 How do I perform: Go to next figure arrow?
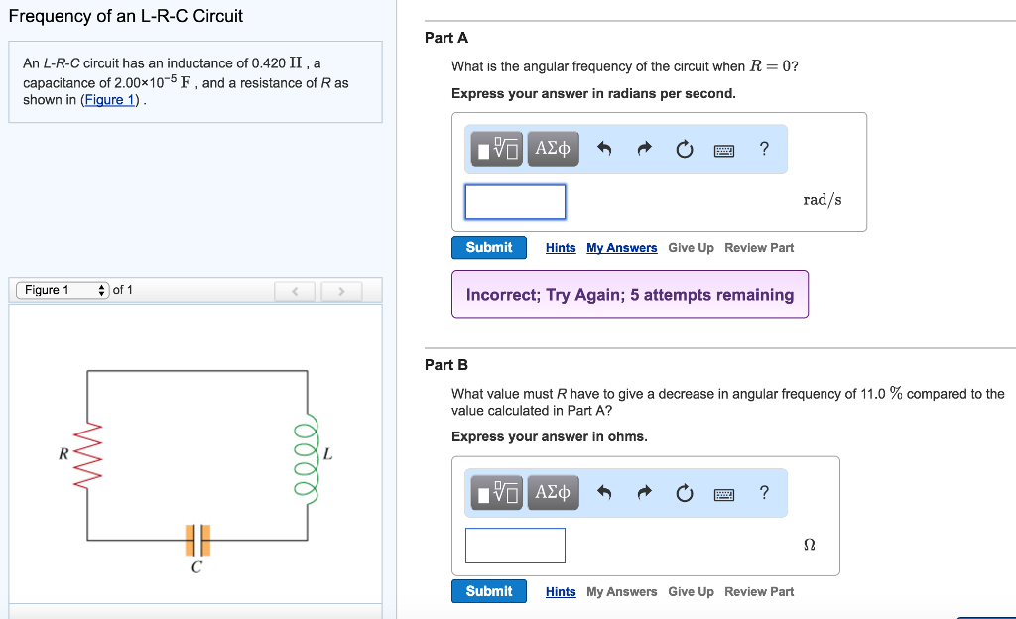coord(340,291)
